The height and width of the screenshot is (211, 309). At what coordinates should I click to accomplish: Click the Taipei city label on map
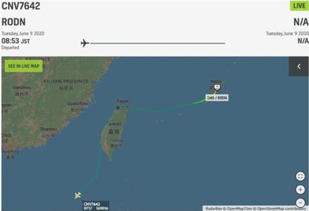123,101
